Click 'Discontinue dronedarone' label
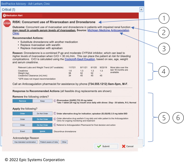184x162 pixels. coord(65,131)
